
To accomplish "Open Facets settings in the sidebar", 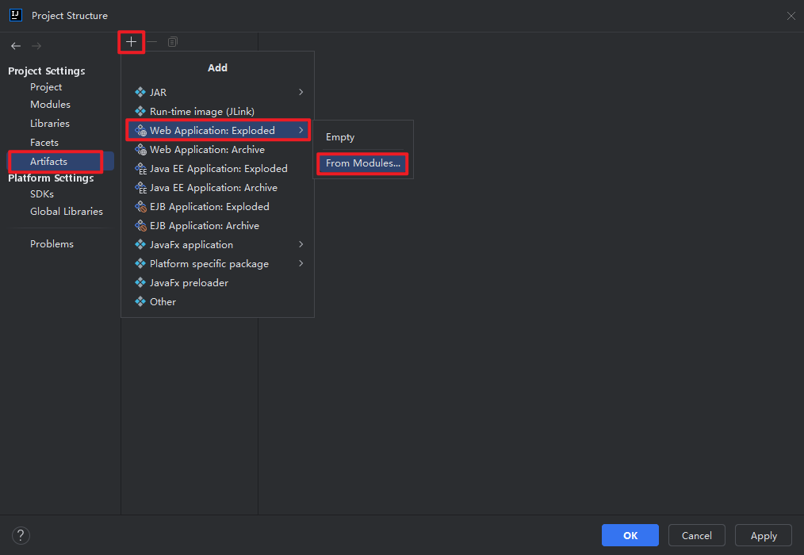I will pyautogui.click(x=44, y=143).
